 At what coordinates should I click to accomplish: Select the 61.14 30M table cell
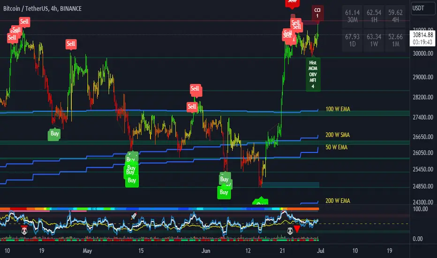point(352,16)
